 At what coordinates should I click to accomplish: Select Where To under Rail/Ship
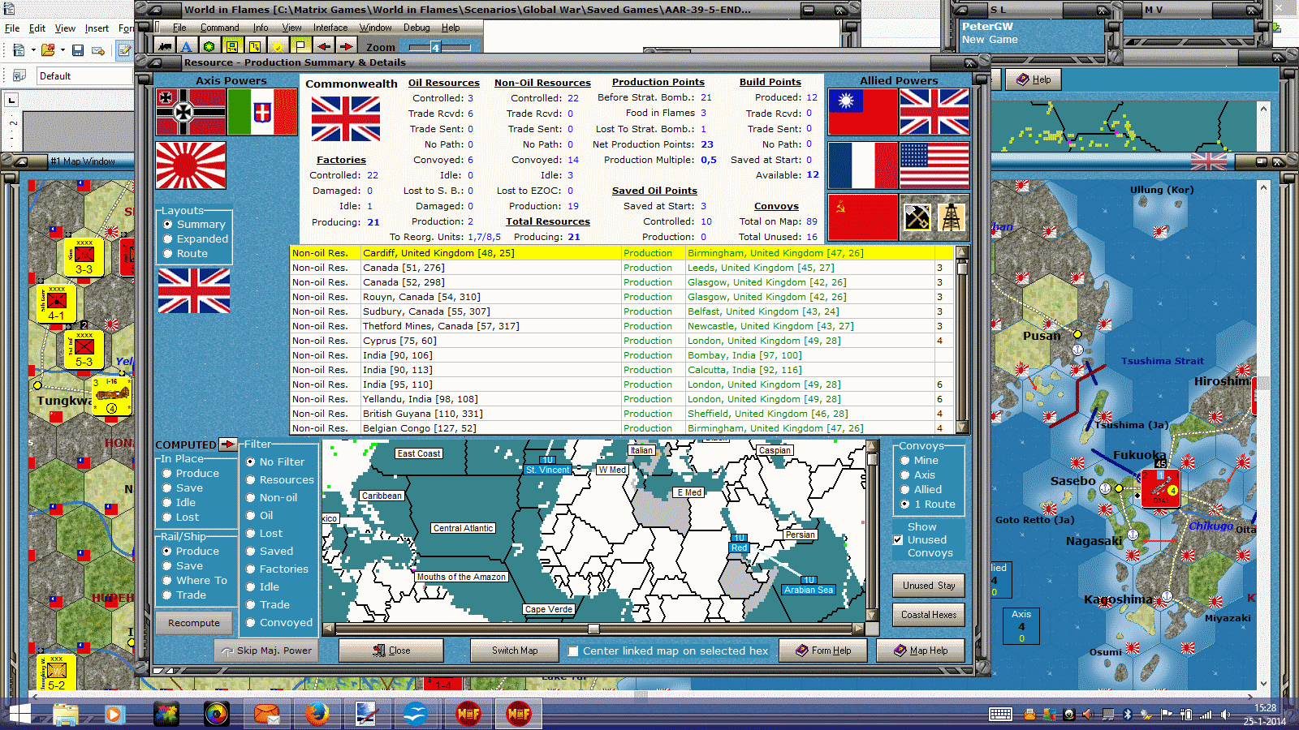[167, 581]
